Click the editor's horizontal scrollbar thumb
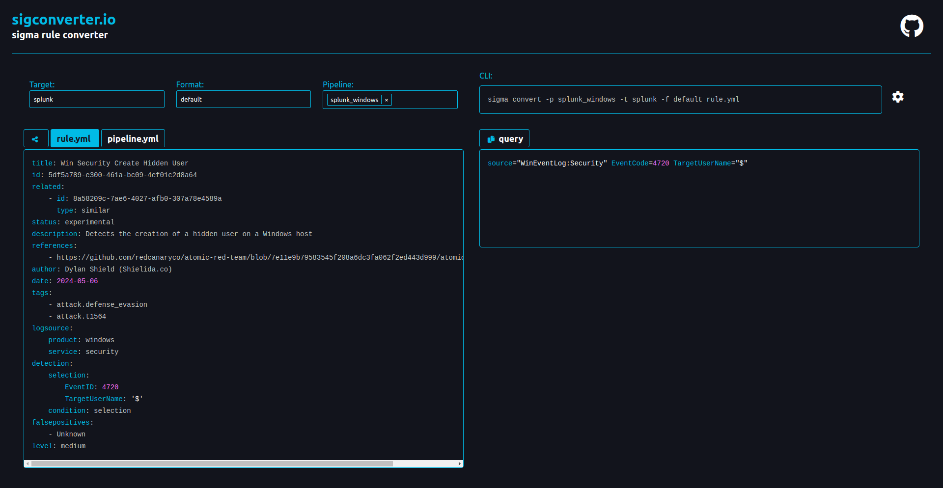Viewport: 943px width, 488px height. coord(211,463)
